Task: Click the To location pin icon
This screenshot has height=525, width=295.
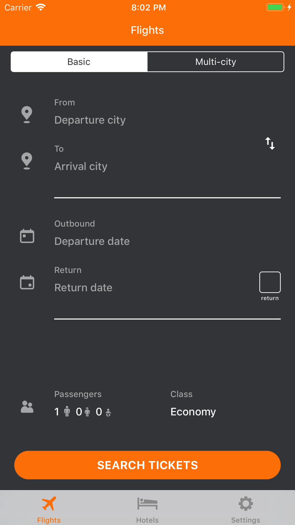Action: (x=27, y=161)
